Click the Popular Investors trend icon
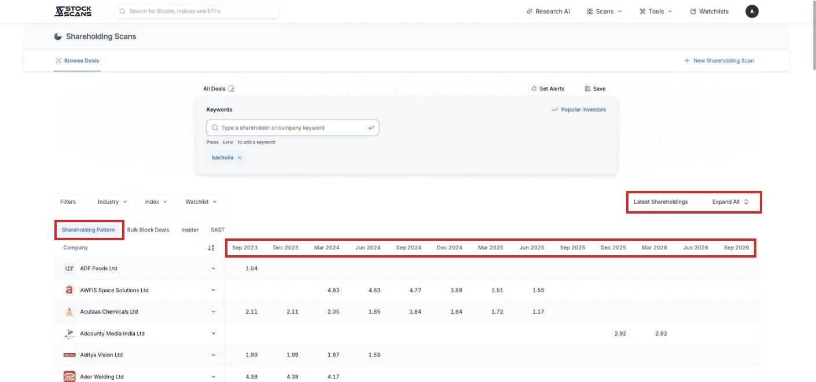Screen dimensions: 816x382 554,109
